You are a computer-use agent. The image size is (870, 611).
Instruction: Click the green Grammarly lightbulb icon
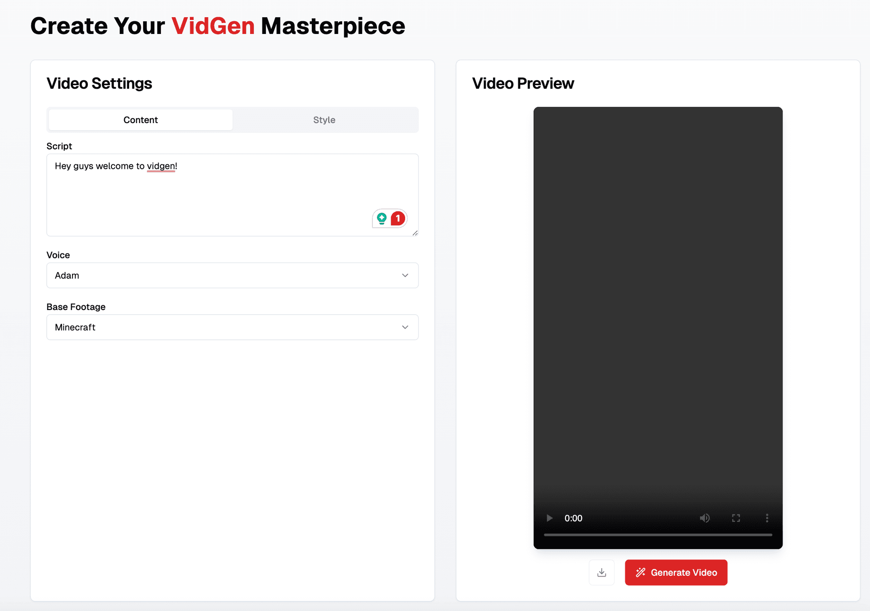[x=382, y=219]
